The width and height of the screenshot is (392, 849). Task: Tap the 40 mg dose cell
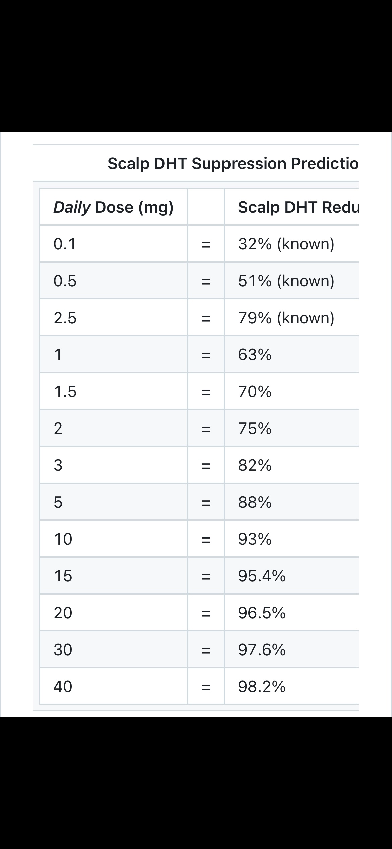63,686
